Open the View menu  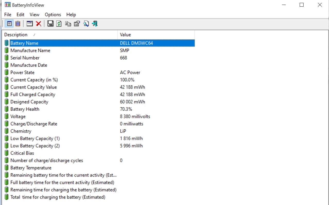34,15
